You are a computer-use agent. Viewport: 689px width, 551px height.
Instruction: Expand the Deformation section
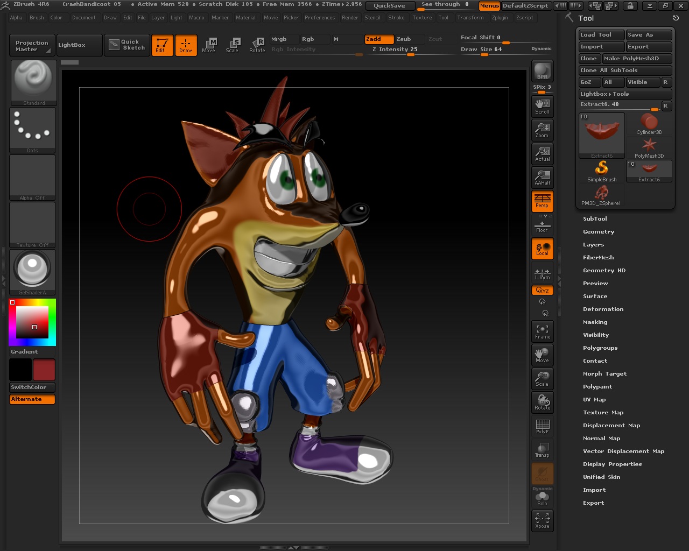[603, 309]
